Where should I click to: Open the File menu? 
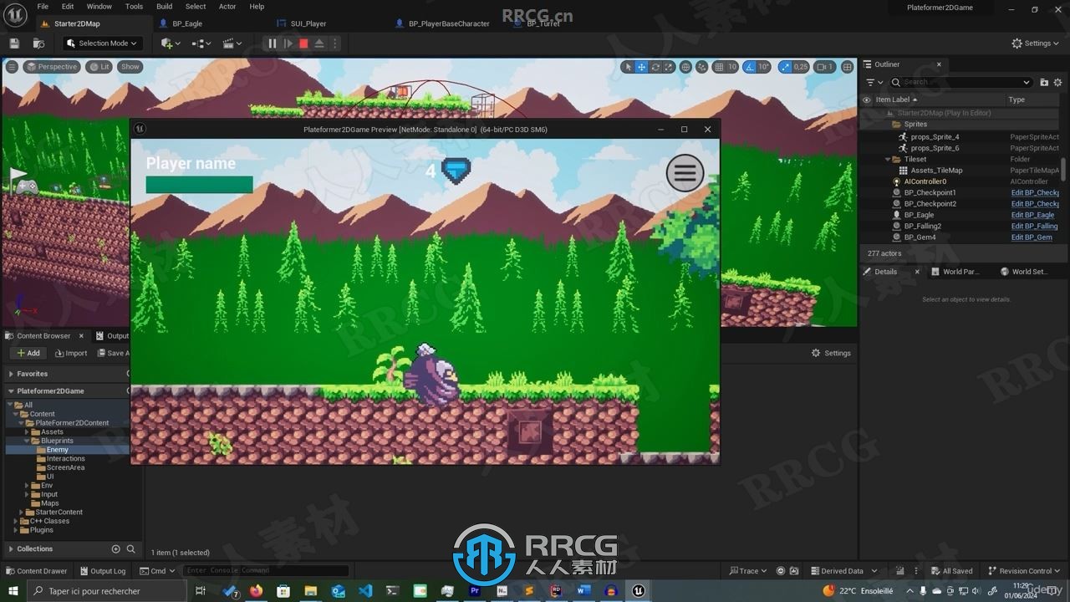pos(43,6)
